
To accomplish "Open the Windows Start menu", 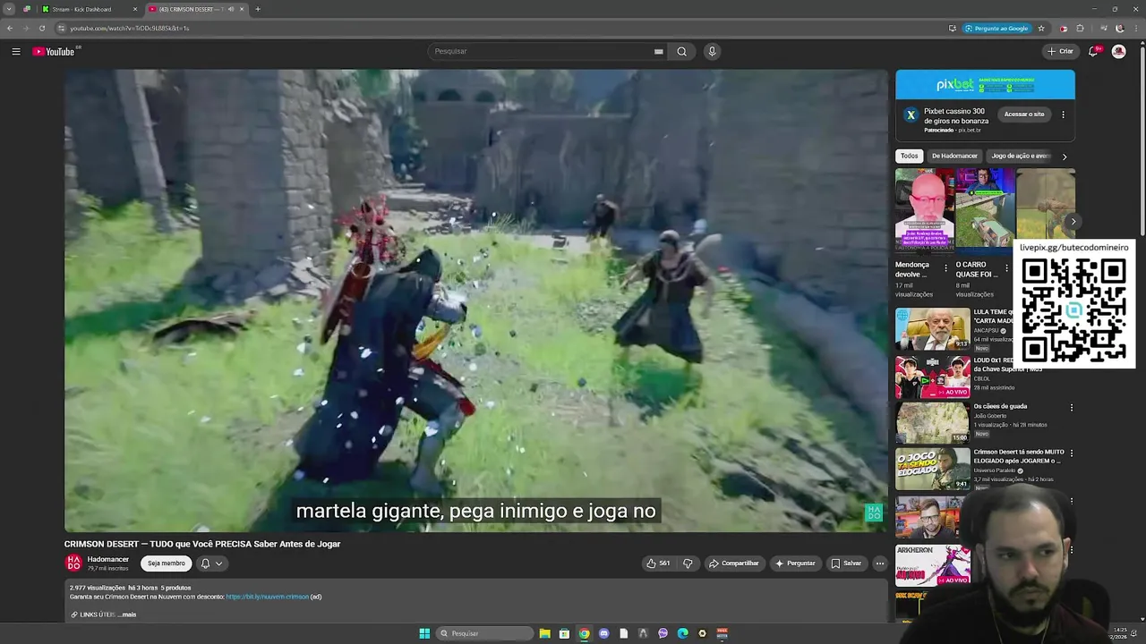I will [x=424, y=633].
